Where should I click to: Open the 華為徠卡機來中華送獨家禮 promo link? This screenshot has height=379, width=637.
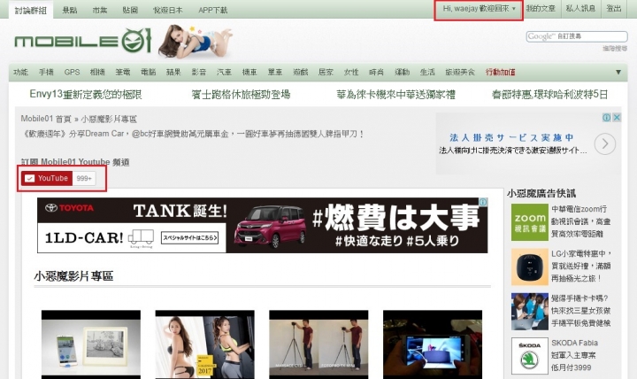point(395,95)
